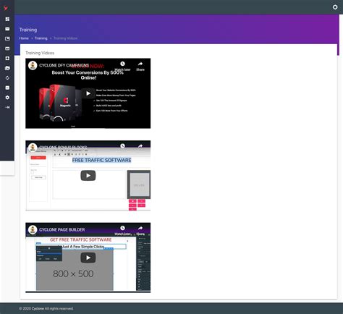Click Share arrow on Bonus Blocks video

point(140,146)
